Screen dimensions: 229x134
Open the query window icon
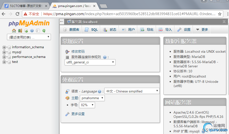click(26, 31)
